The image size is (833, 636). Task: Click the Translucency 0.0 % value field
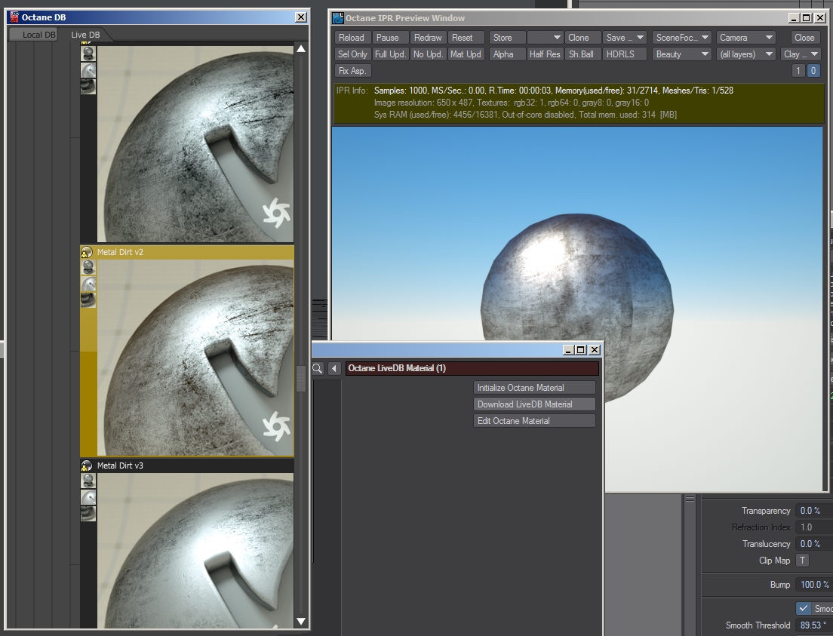[814, 543]
